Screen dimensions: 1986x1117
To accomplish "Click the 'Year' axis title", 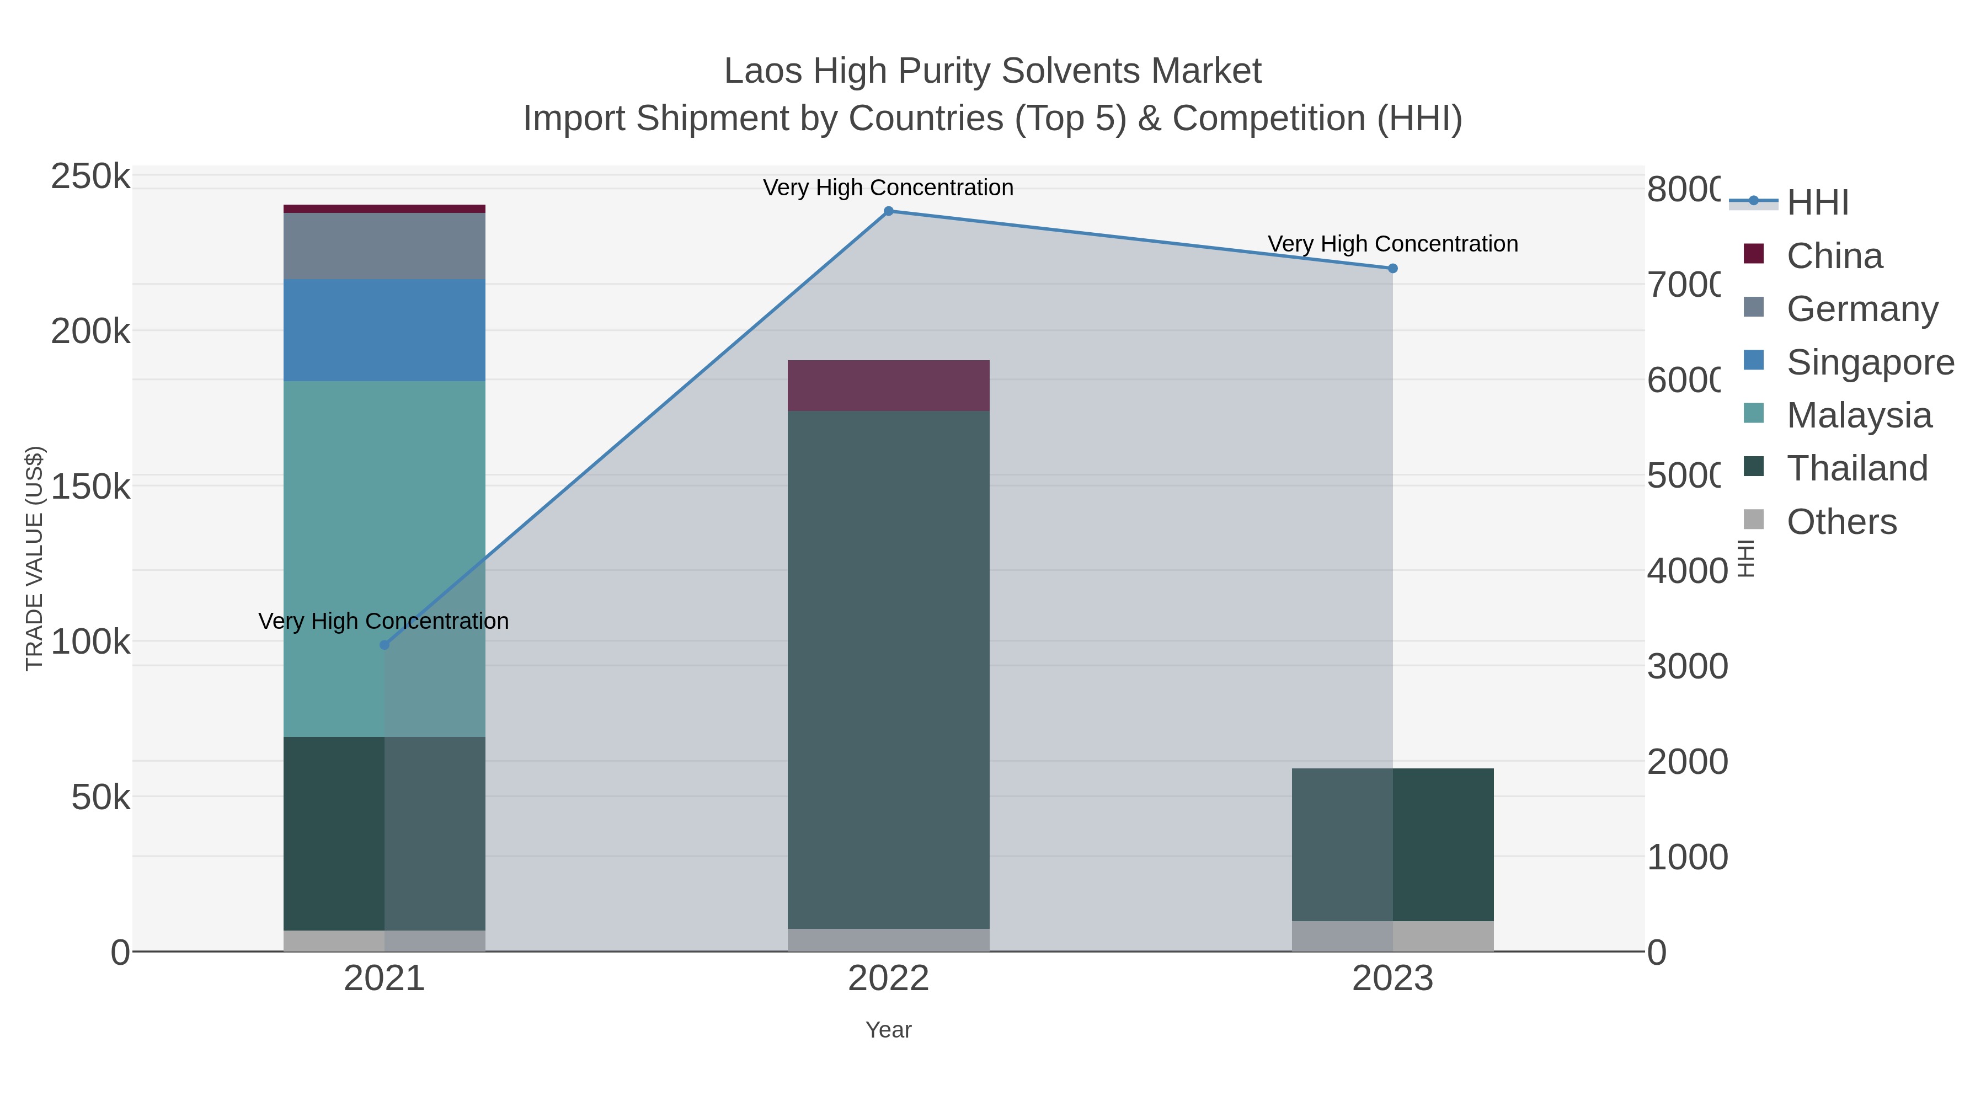I will (x=888, y=1030).
